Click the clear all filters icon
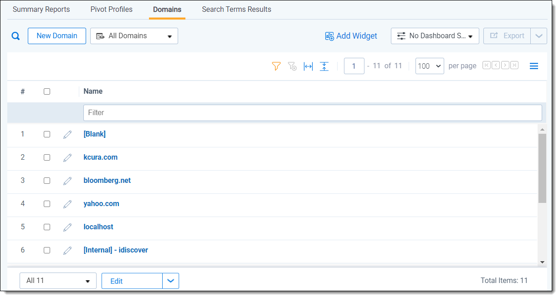Viewport: 559px width, 298px height. tap(292, 66)
